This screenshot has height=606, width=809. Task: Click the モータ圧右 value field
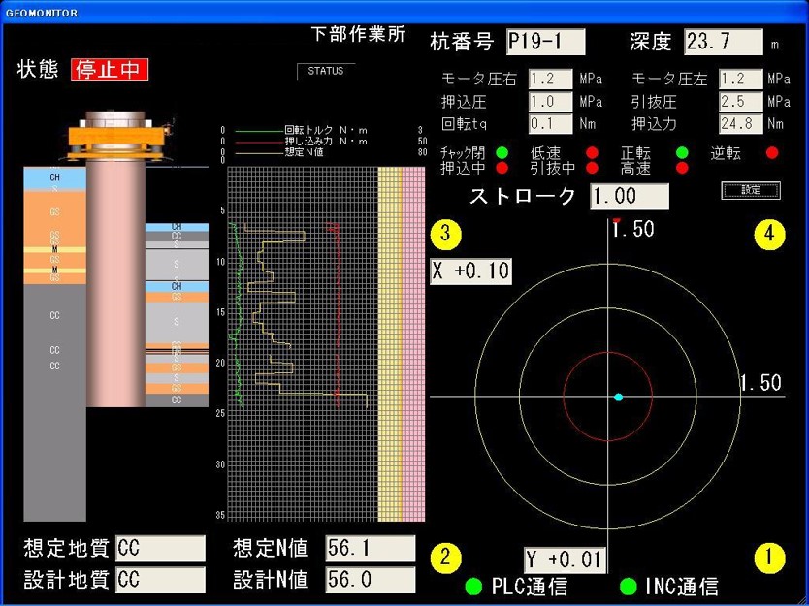551,79
